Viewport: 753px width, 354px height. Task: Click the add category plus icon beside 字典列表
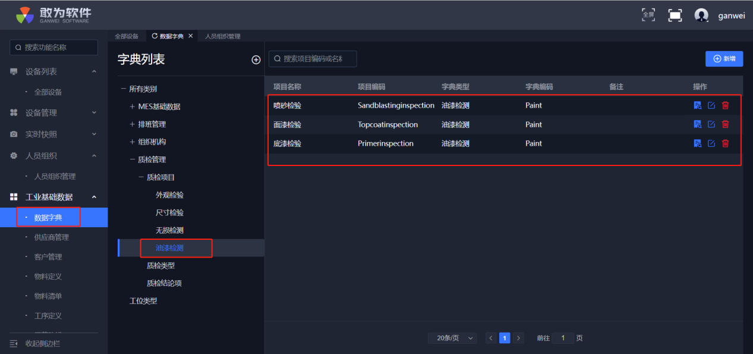(256, 59)
